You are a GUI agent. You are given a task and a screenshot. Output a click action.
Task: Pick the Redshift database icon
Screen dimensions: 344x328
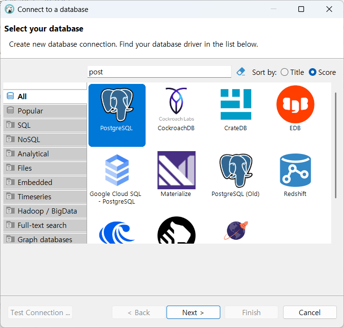pyautogui.click(x=295, y=170)
